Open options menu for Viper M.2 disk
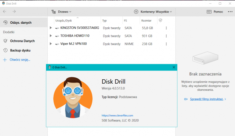Viewport: 235px width, 136px height. [x=166, y=44]
